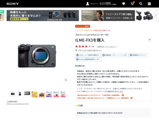Zoom product image with magnifier icon
This screenshot has height=123, width=159.
(x=66, y=80)
